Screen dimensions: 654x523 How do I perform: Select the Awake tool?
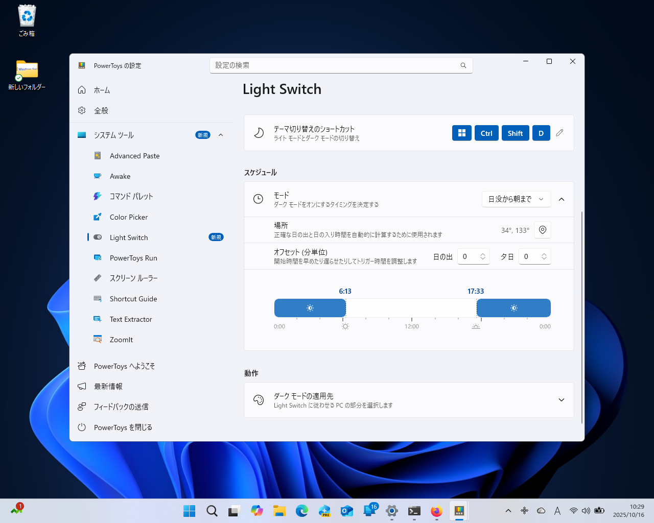(120, 176)
